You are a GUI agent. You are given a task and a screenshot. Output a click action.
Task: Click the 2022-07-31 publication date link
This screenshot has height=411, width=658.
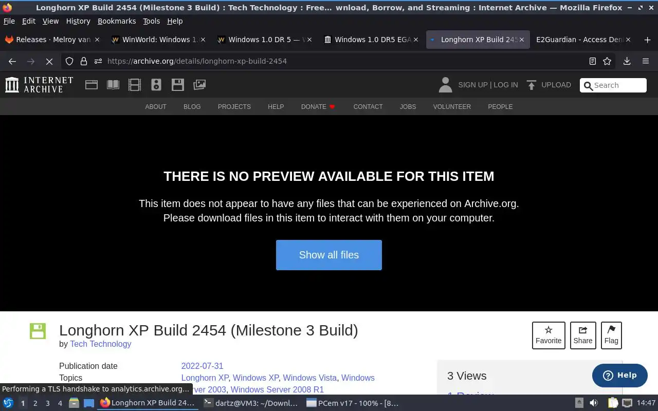[x=202, y=366]
